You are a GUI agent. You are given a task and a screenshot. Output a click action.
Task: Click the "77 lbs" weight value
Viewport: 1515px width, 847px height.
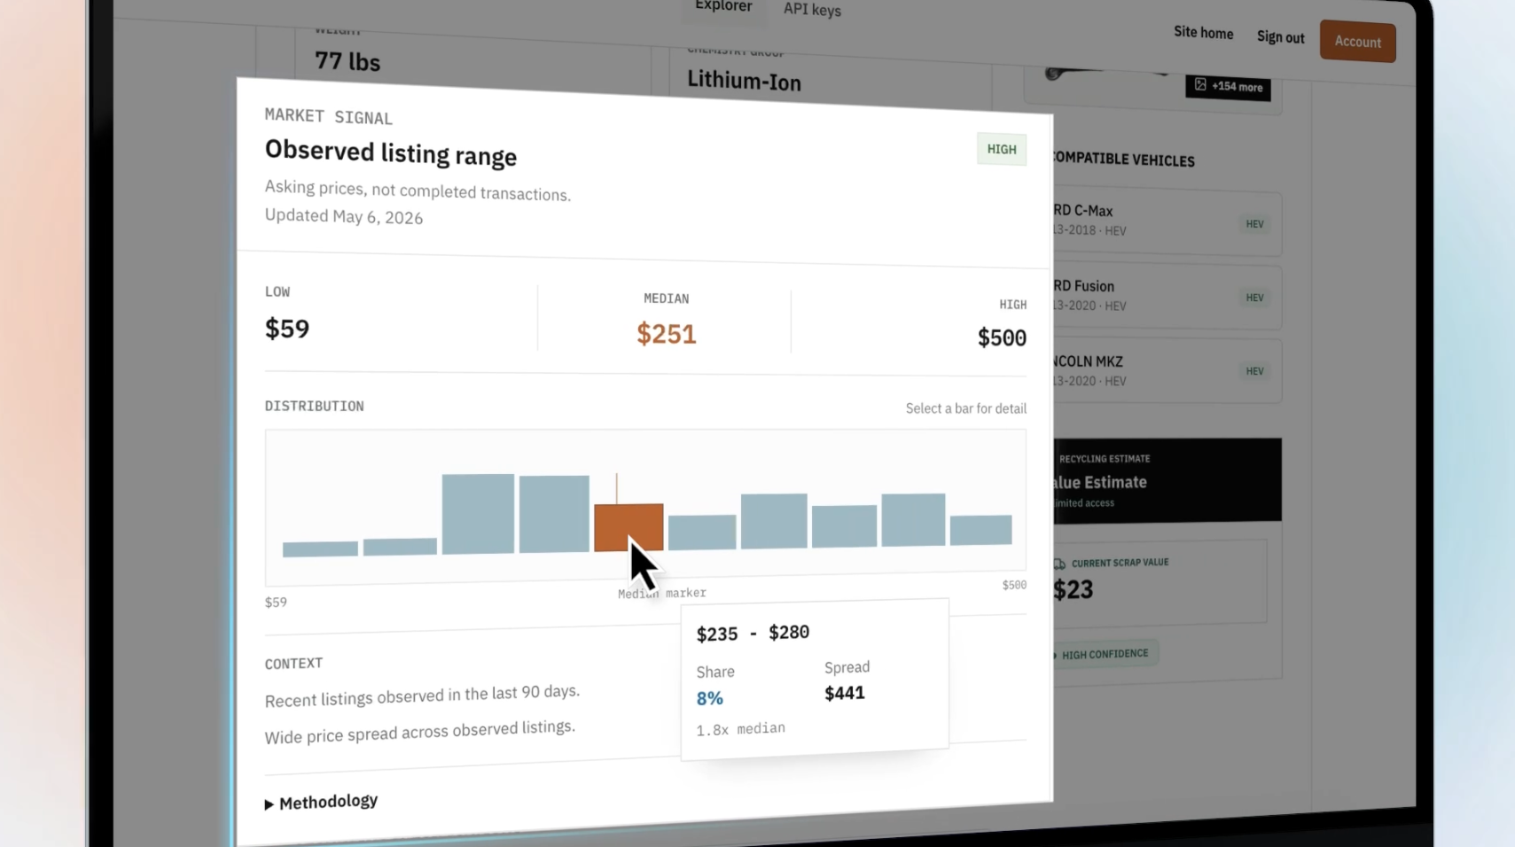pos(348,61)
